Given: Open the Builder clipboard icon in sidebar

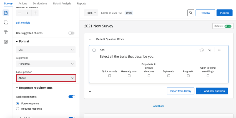Looking at the screenshot, I should click(x=6, y=13).
